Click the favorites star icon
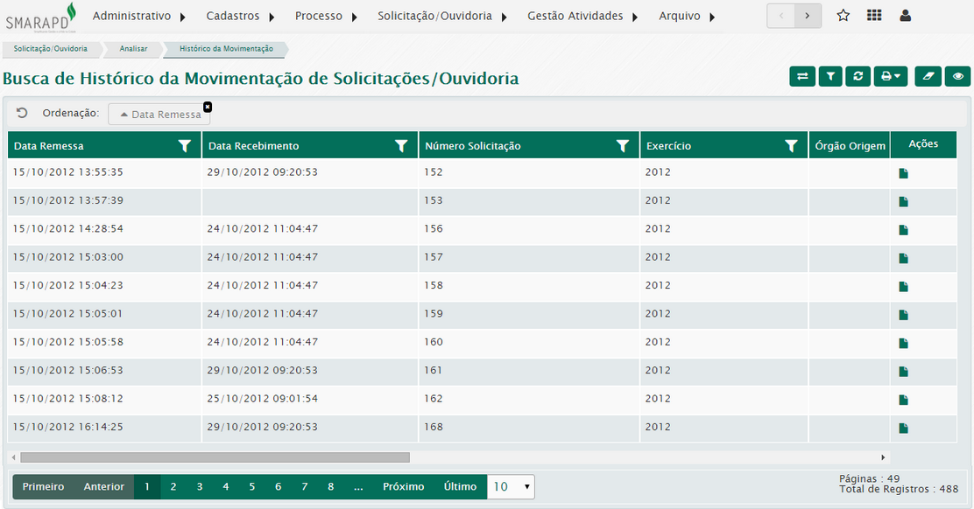 pyautogui.click(x=843, y=16)
